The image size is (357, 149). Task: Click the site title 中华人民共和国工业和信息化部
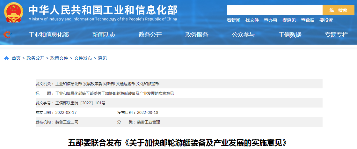[103, 10]
